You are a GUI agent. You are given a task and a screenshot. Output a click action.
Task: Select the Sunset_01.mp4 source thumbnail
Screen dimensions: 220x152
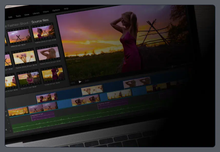[28, 78]
